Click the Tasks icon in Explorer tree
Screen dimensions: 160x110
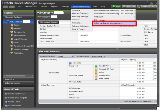click(12, 25)
